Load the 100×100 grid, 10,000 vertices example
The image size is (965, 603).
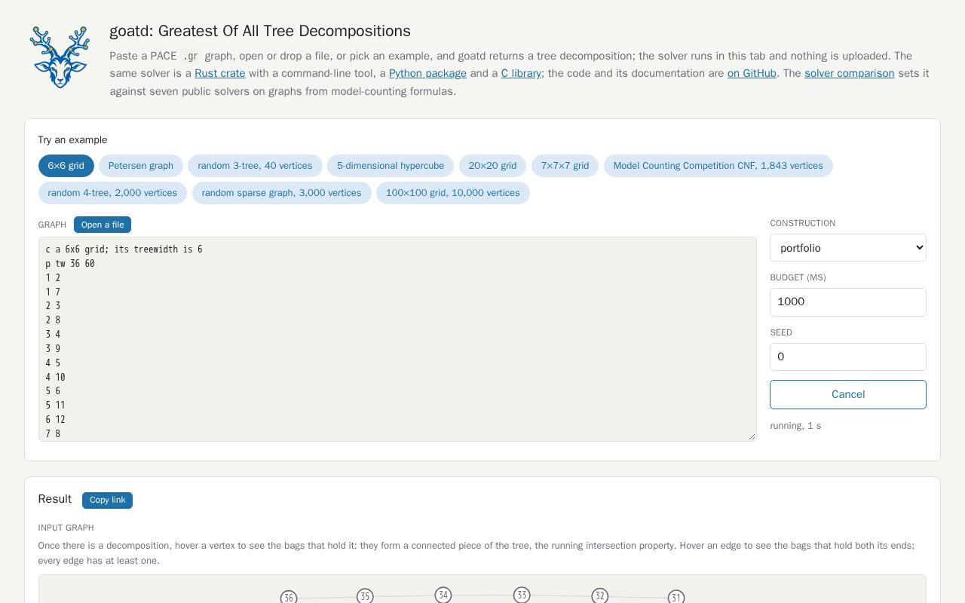[x=453, y=193]
